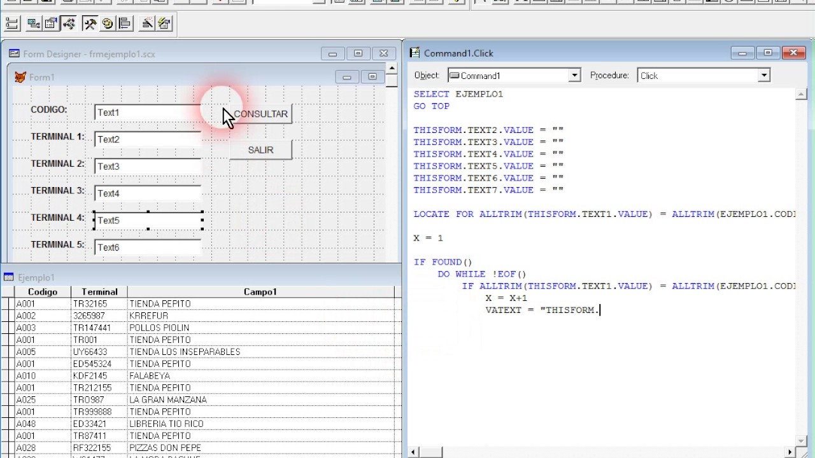
Task: Click the Command1.Click window icon
Action: 415,53
